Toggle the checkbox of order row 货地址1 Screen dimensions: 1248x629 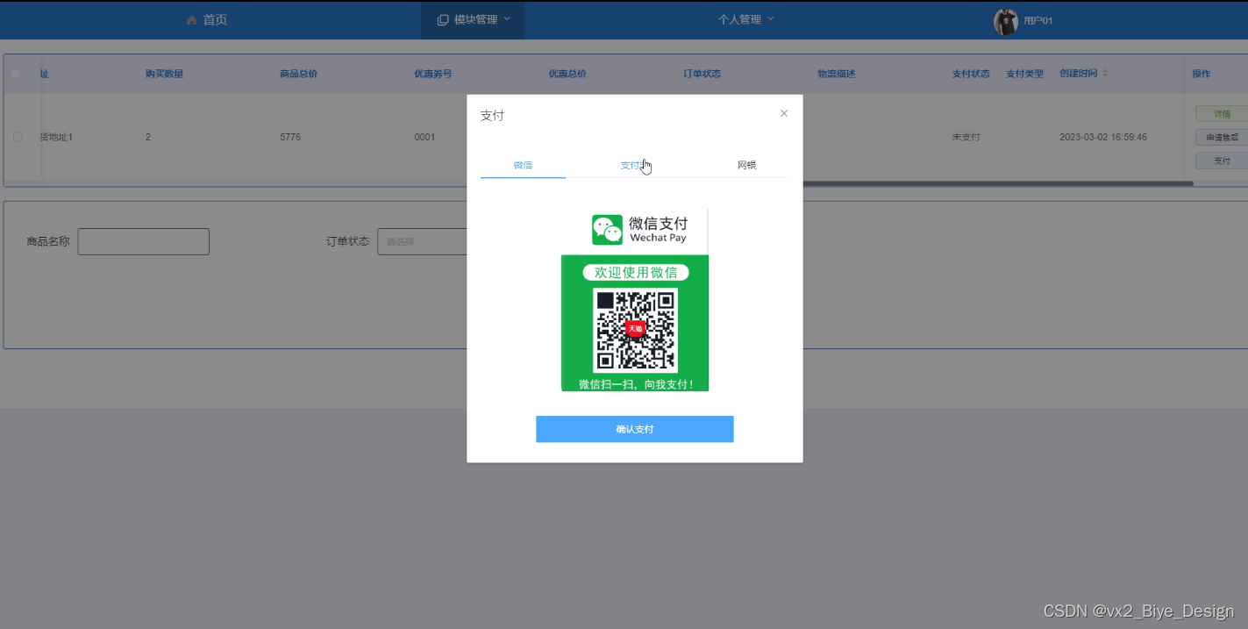pyautogui.click(x=18, y=137)
